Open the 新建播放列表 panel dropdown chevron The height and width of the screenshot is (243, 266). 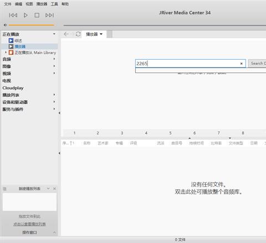pos(48,189)
